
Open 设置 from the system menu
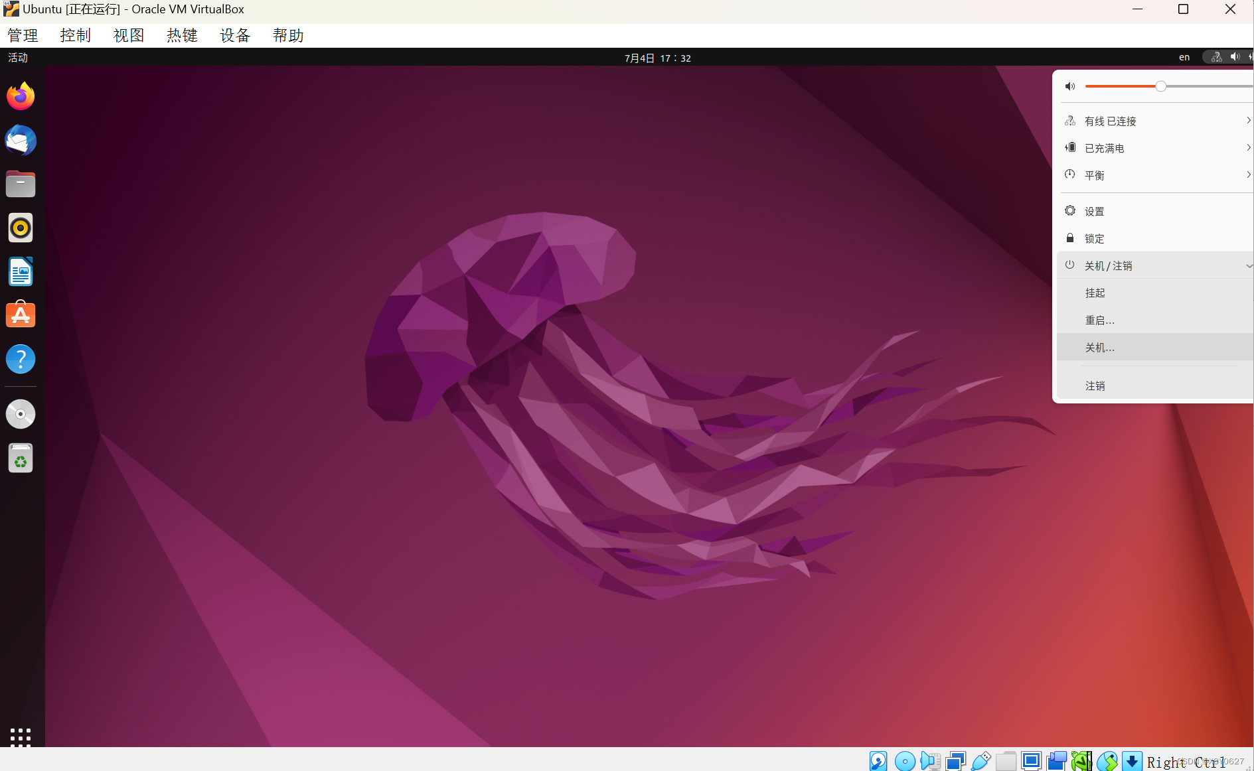[1155, 211]
